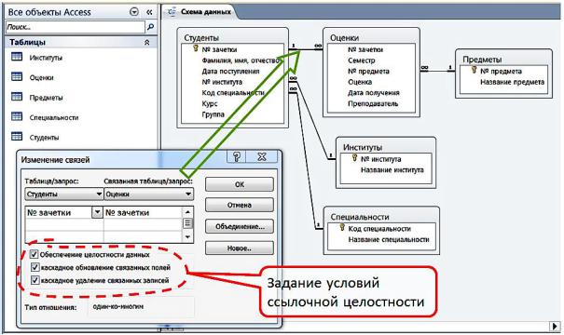This screenshot has height=335, width=564.
Task: Close the Изменение связей dialog
Action: (x=262, y=157)
